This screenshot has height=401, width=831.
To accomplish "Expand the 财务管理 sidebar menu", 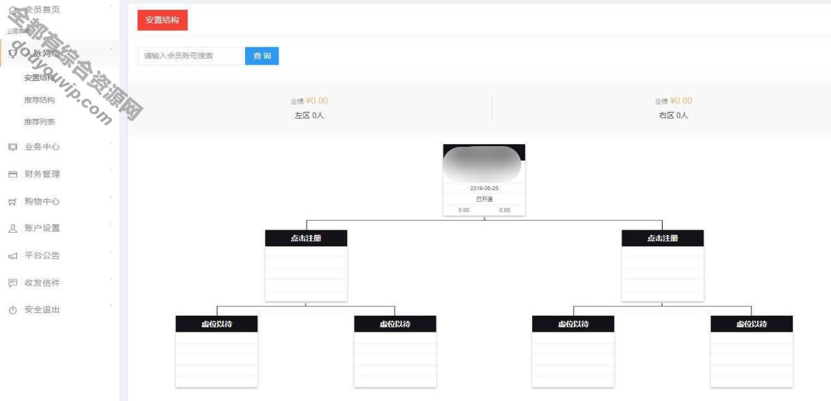I will pyautogui.click(x=43, y=175).
